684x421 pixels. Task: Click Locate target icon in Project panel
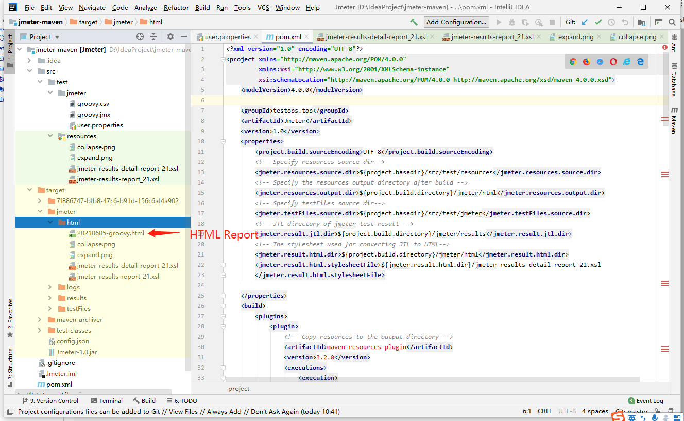tap(140, 36)
